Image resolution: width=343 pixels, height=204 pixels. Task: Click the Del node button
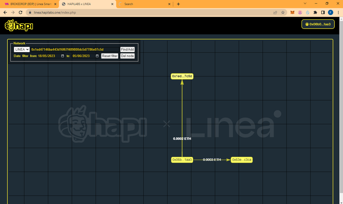[127, 56]
